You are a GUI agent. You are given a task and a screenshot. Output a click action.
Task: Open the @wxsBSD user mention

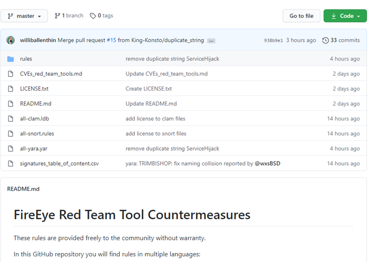click(x=268, y=163)
